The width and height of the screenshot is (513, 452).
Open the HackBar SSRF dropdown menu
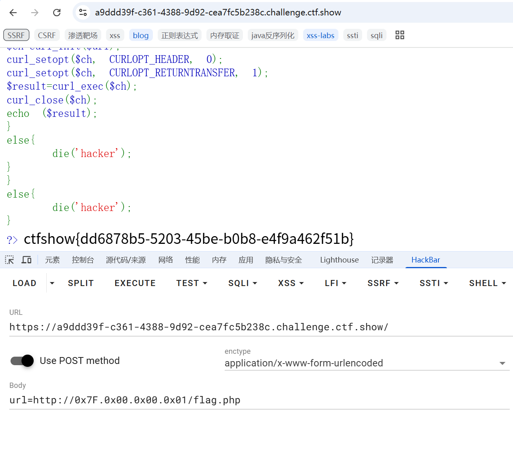[x=383, y=283]
